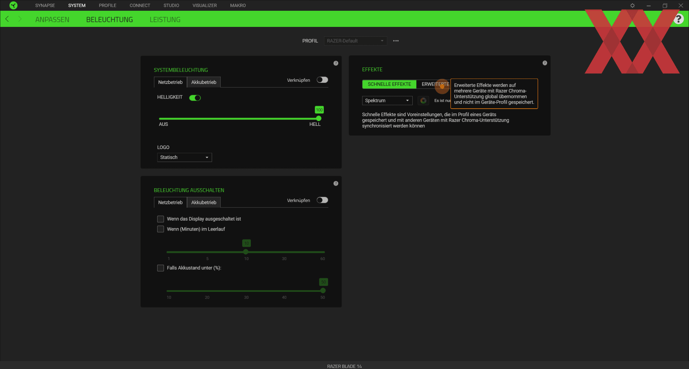Open the three-dot profile options menu
Viewport: 689px width, 369px height.
[x=396, y=41]
